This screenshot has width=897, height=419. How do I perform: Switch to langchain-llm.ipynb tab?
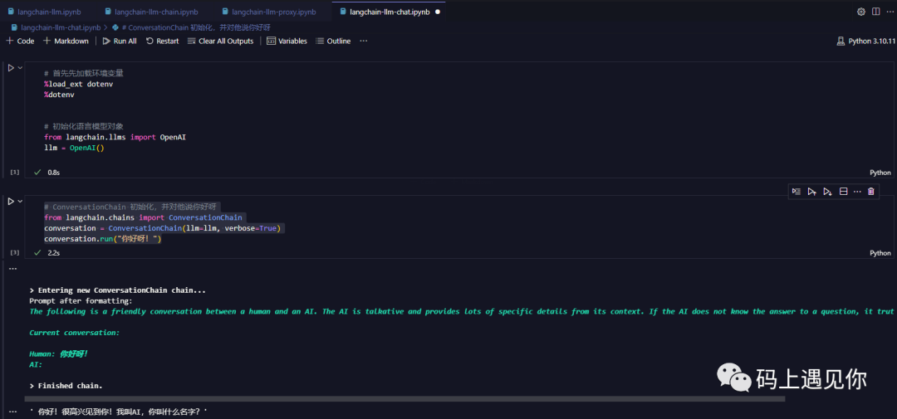point(44,12)
